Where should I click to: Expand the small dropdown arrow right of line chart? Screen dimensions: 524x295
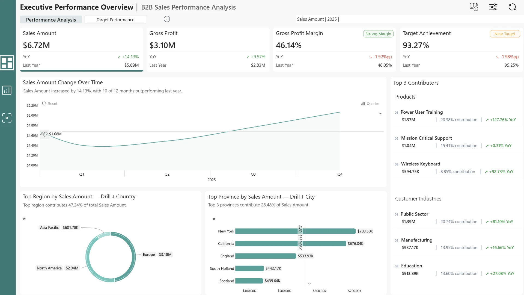(380, 114)
